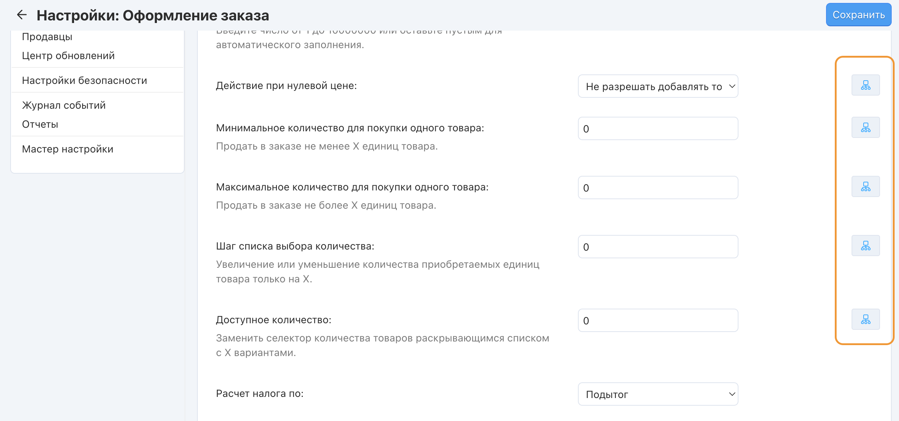The height and width of the screenshot is (421, 899).
Task: Focus maximum purchase quantity input field
Action: point(658,188)
